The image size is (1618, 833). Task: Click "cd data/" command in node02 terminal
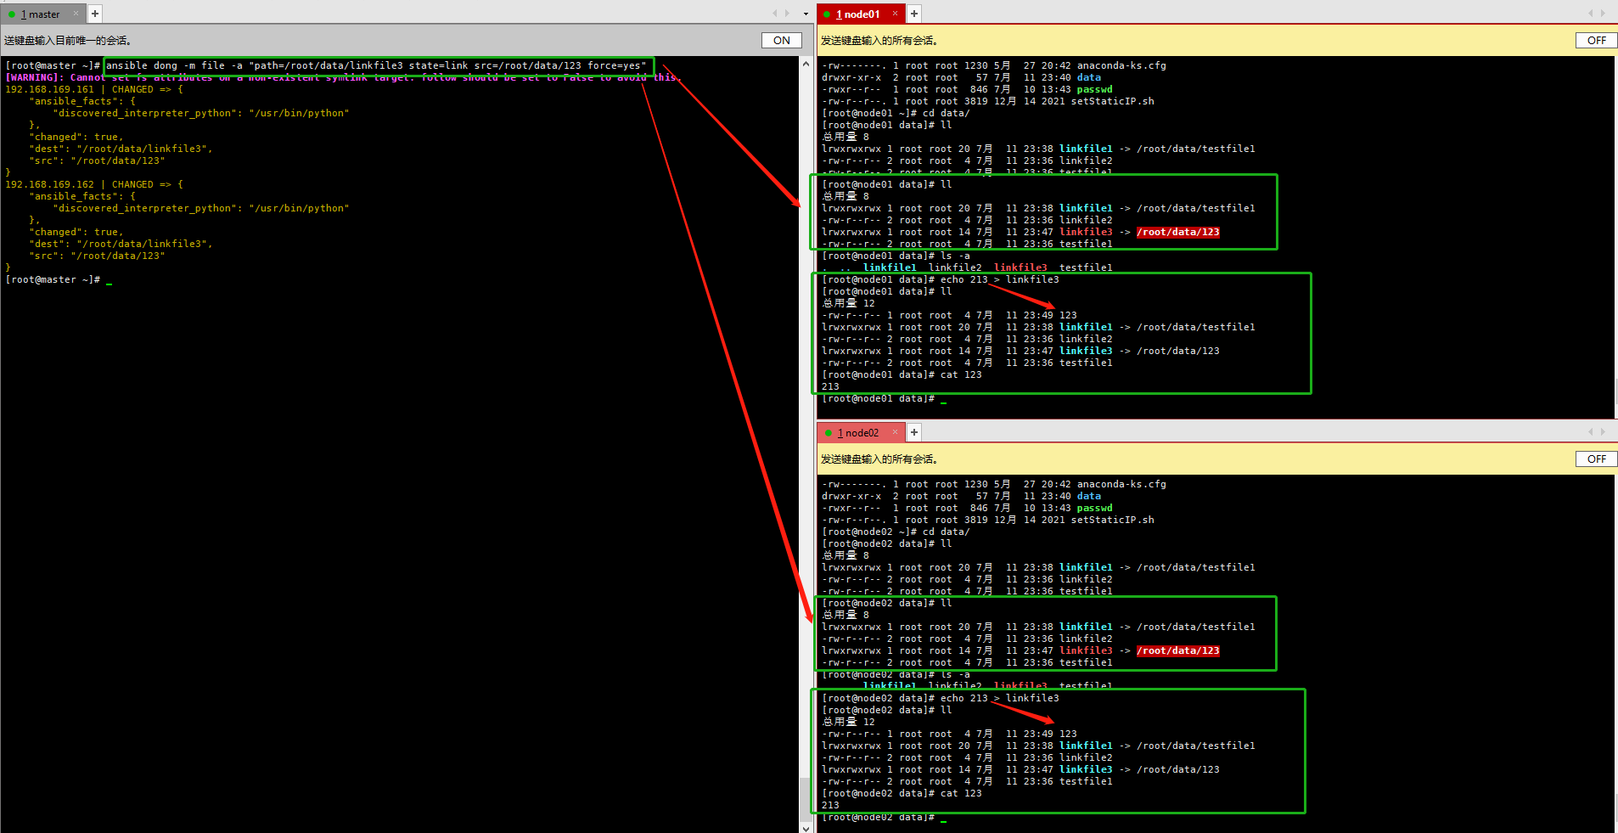946,532
